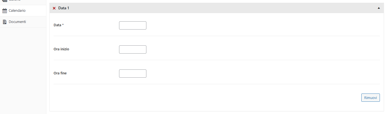Click blank space right of Calendario label

click(37, 11)
